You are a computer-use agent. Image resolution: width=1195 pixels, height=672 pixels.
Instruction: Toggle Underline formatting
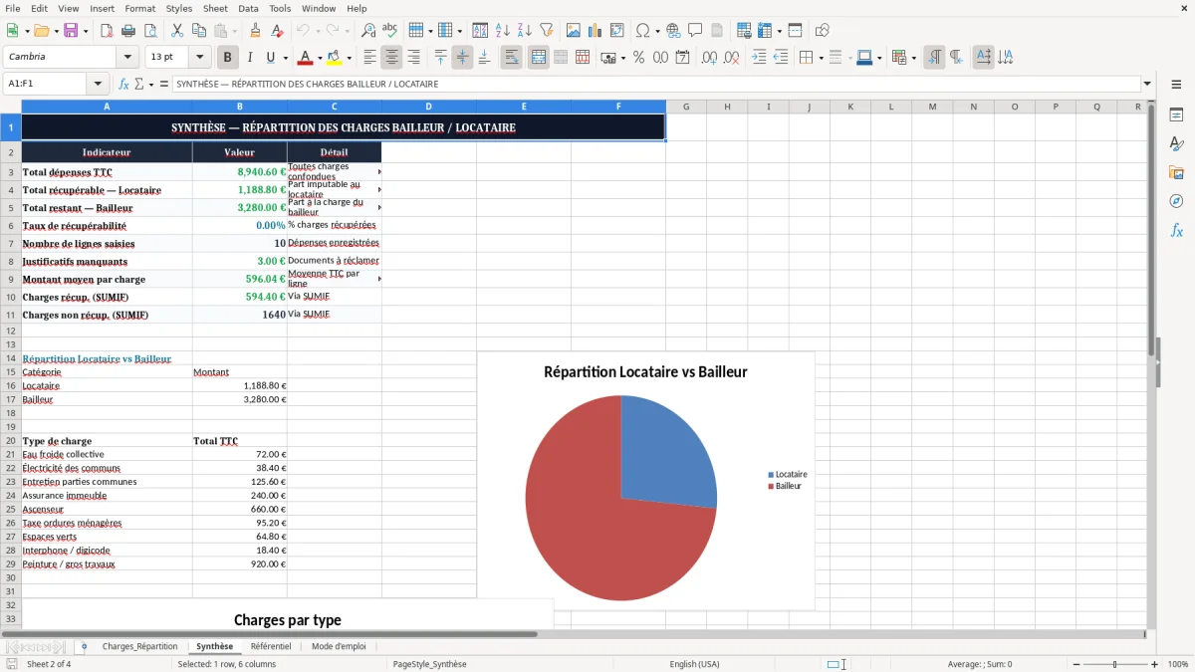point(271,58)
